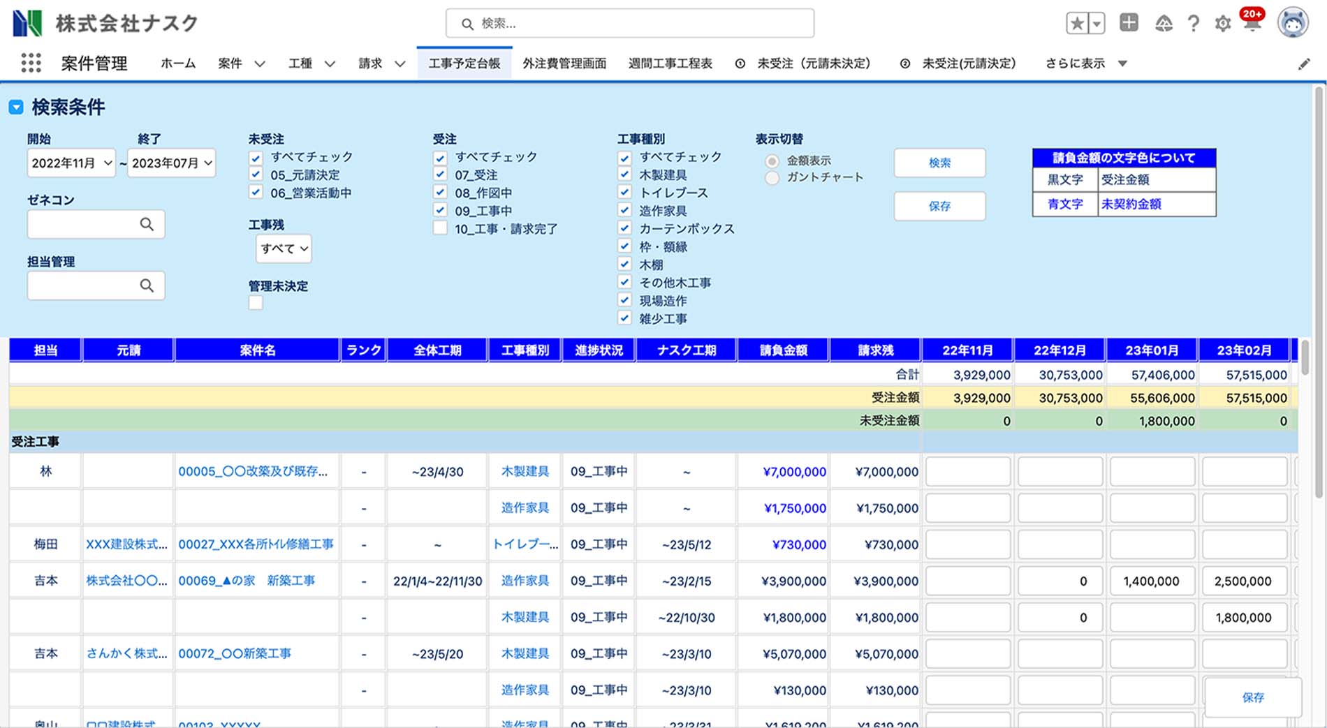Open the favorites list dropdown arrow
The image size is (1327, 728).
tap(1097, 24)
